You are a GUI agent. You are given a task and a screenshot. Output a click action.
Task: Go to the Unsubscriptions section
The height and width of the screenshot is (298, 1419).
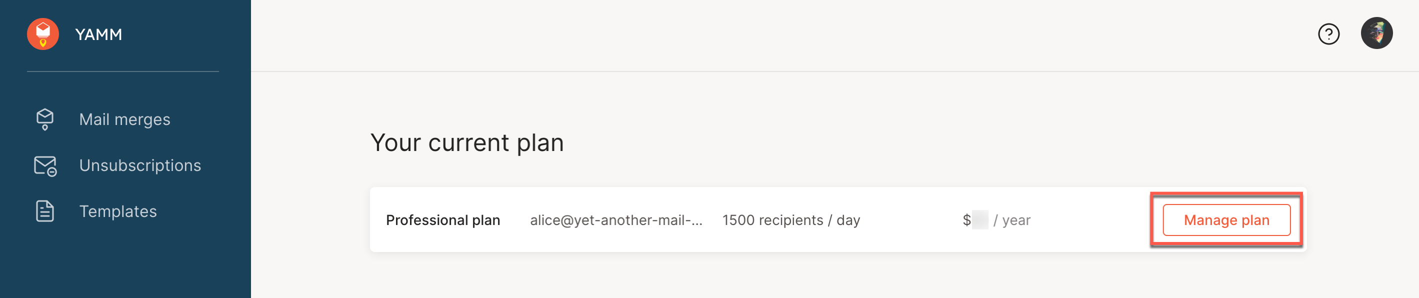pyautogui.click(x=140, y=165)
